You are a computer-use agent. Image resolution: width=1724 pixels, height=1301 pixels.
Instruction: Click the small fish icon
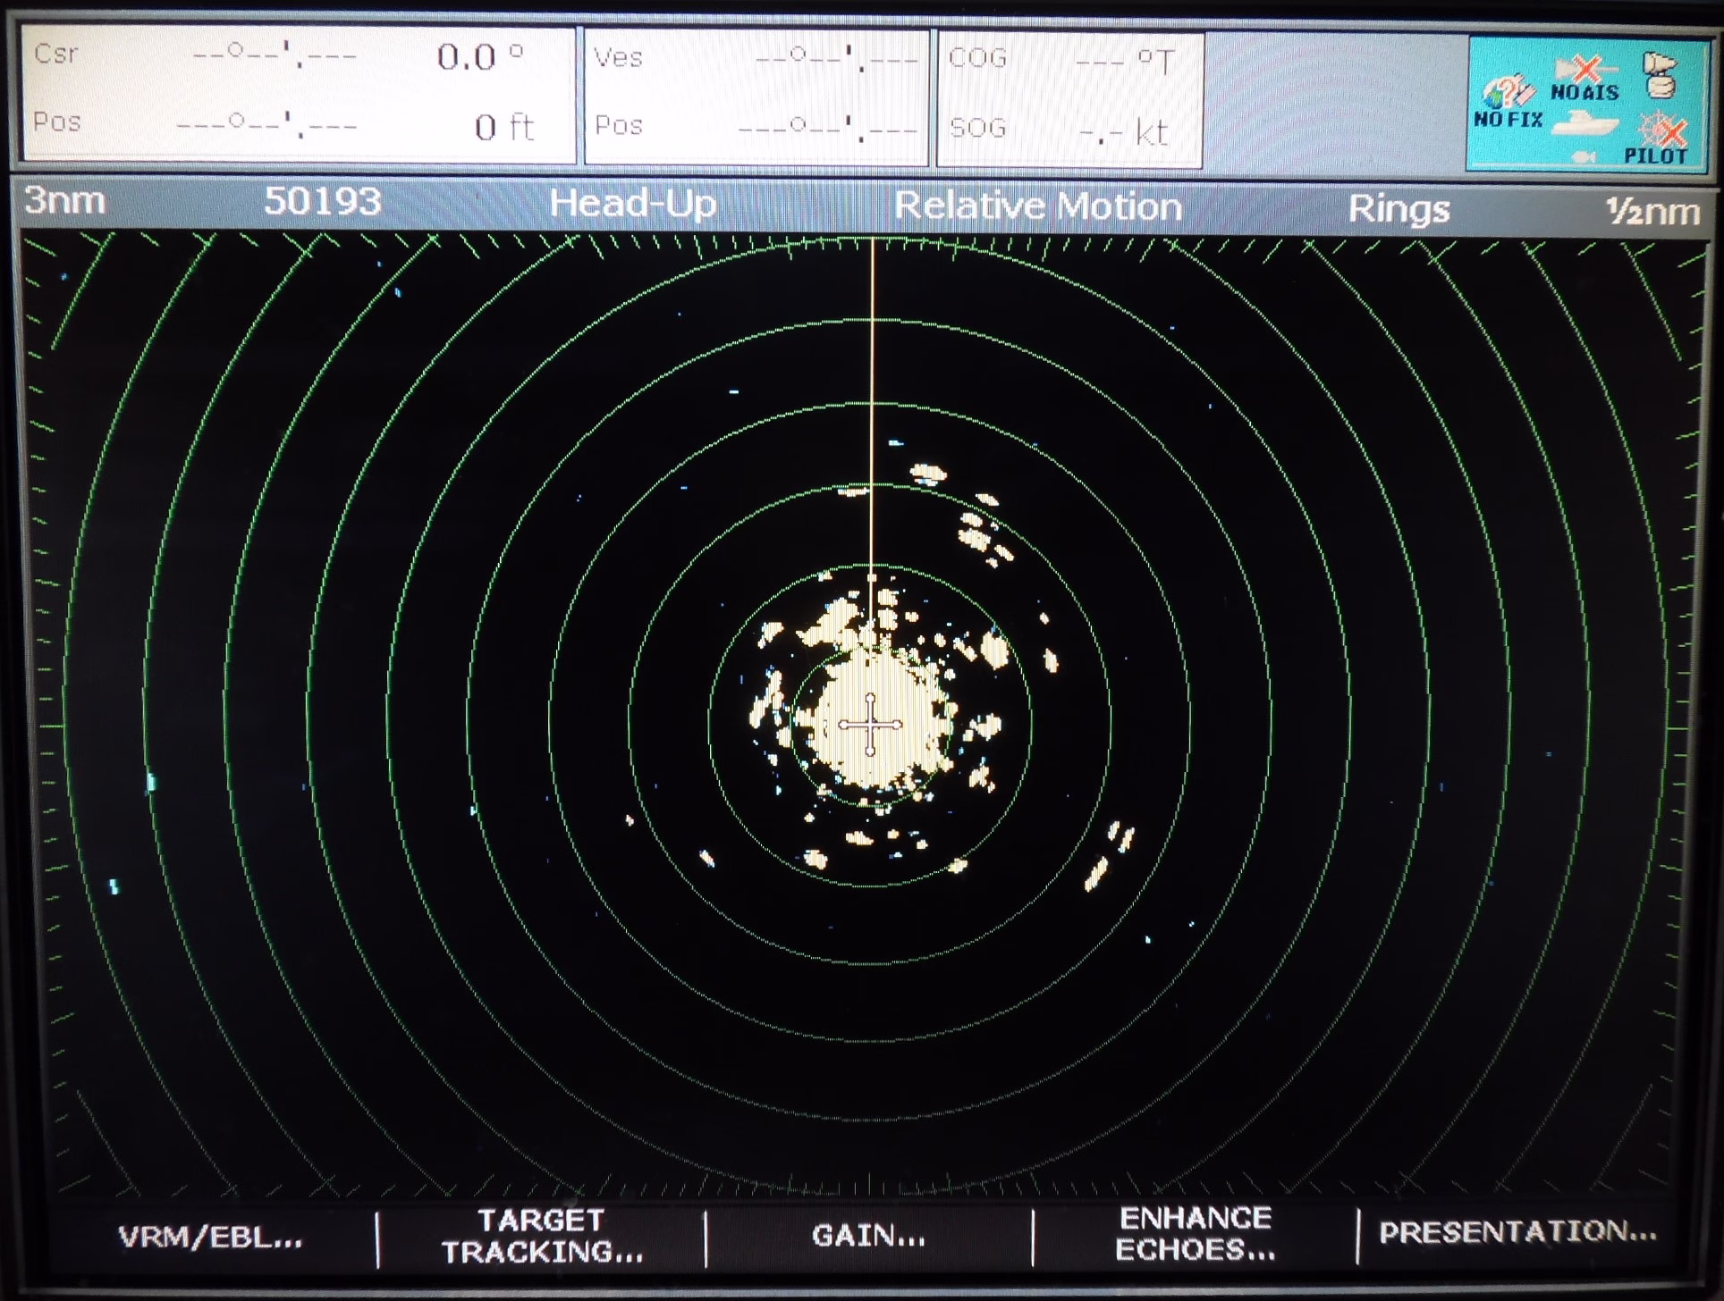1585,156
